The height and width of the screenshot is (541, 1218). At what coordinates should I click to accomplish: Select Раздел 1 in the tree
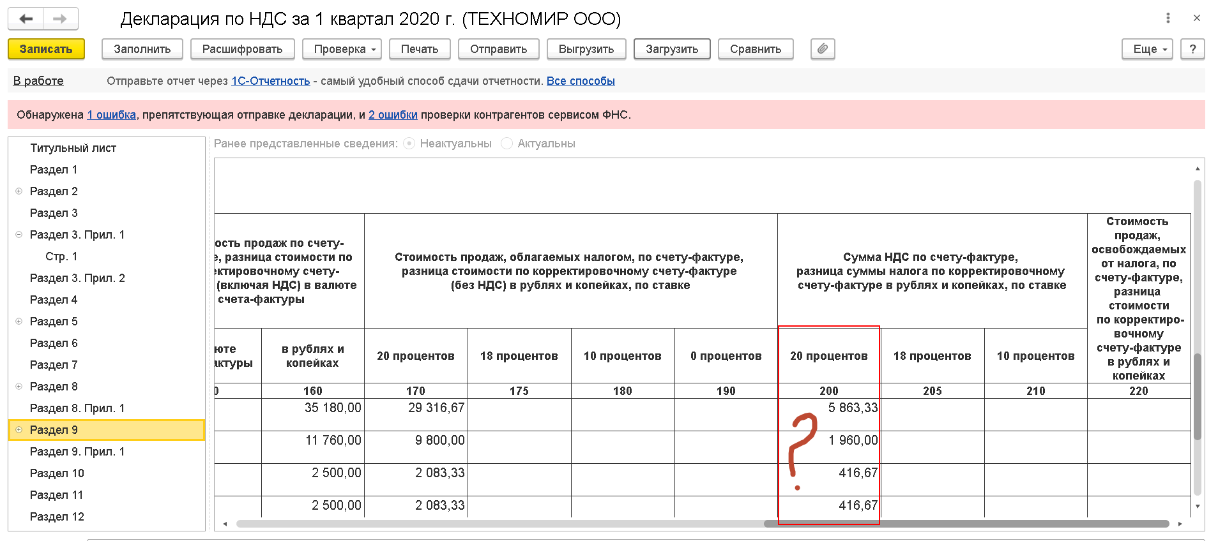coord(54,170)
